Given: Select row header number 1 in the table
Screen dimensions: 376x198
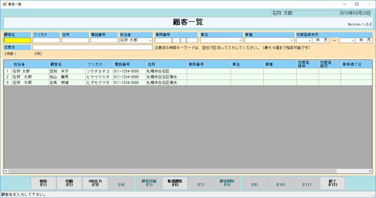Looking at the screenshot, I should point(8,71).
